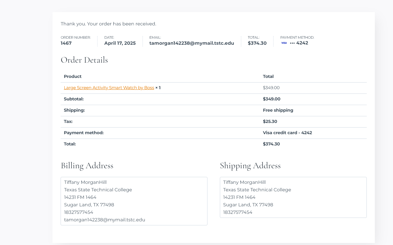393x245 pixels.
Task: Click the $25.30 tax value
Action: [x=270, y=121]
